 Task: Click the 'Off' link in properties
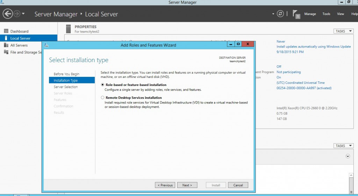pyautogui.click(x=279, y=67)
